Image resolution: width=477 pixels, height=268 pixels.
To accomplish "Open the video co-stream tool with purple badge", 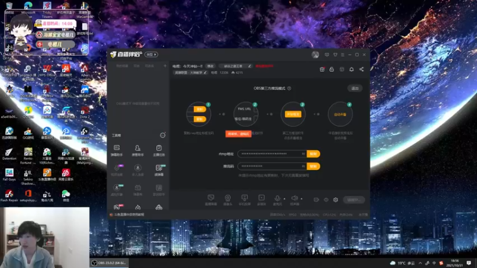I will coord(117,170).
